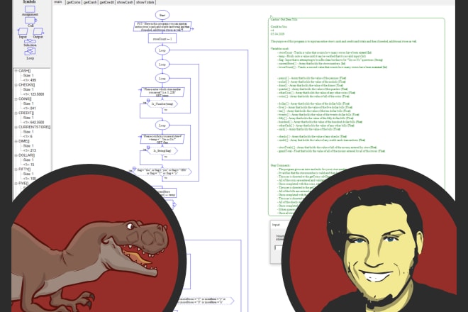Select the Is_String(flag) decision diamond
Image resolution: width=468 pixels, height=312 pixels.
pyautogui.click(x=162, y=151)
